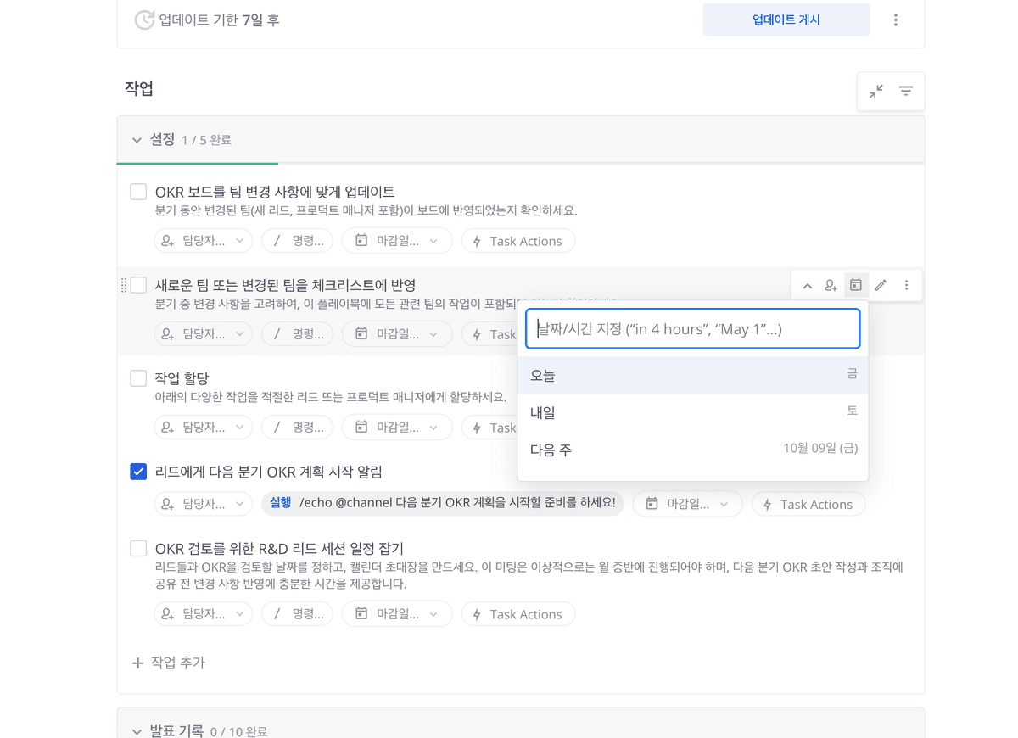Image resolution: width=1018 pixels, height=738 pixels.
Task: Uncheck the 리드에게 다음 분기 OKR task
Action: point(138,472)
